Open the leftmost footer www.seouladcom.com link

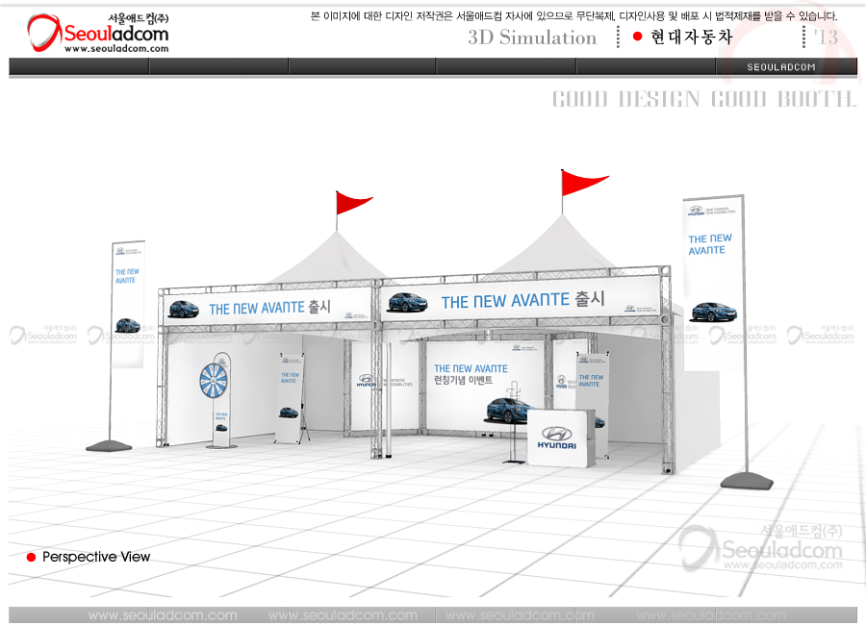tap(162, 615)
